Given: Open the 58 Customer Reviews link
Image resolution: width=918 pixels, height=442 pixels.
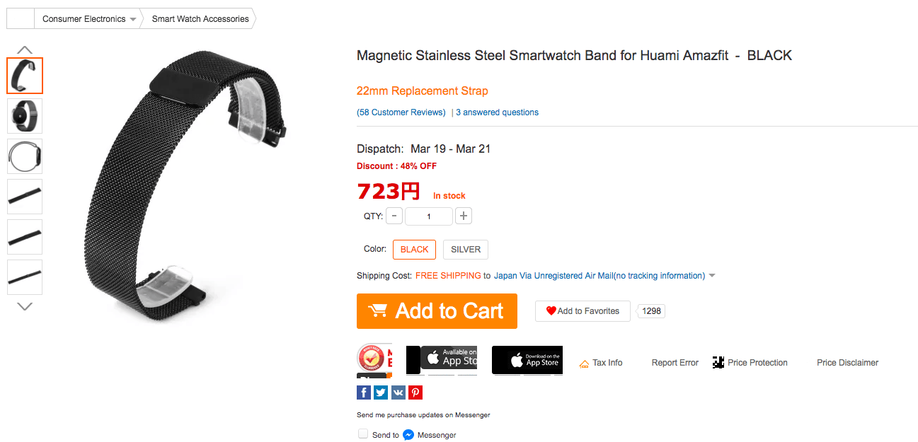Looking at the screenshot, I should click(x=401, y=112).
